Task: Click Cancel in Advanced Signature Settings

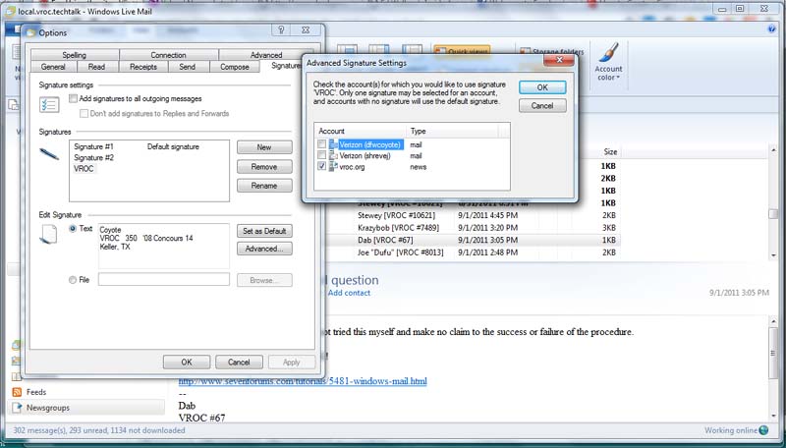Action: tap(542, 106)
